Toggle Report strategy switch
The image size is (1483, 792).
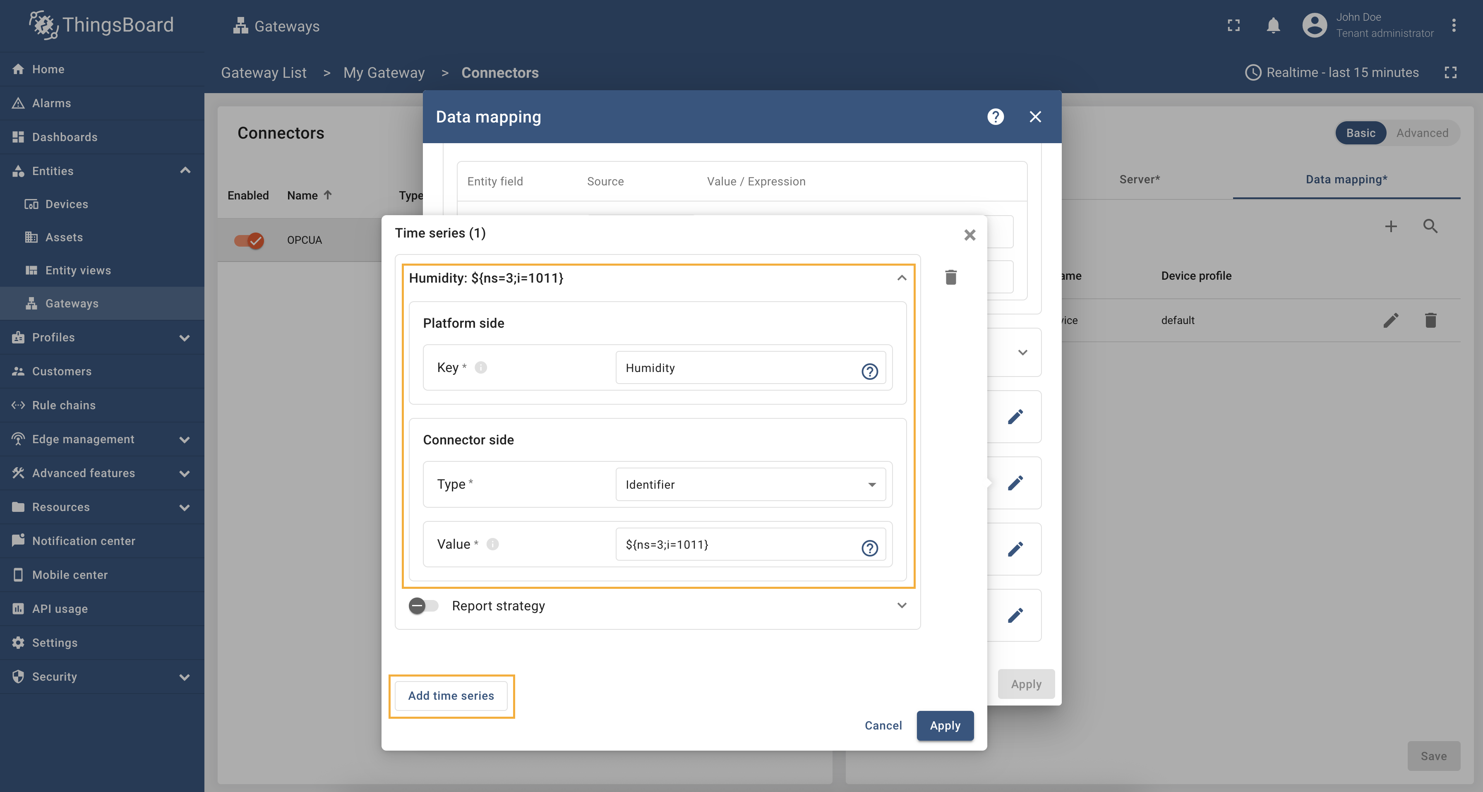pyautogui.click(x=423, y=605)
